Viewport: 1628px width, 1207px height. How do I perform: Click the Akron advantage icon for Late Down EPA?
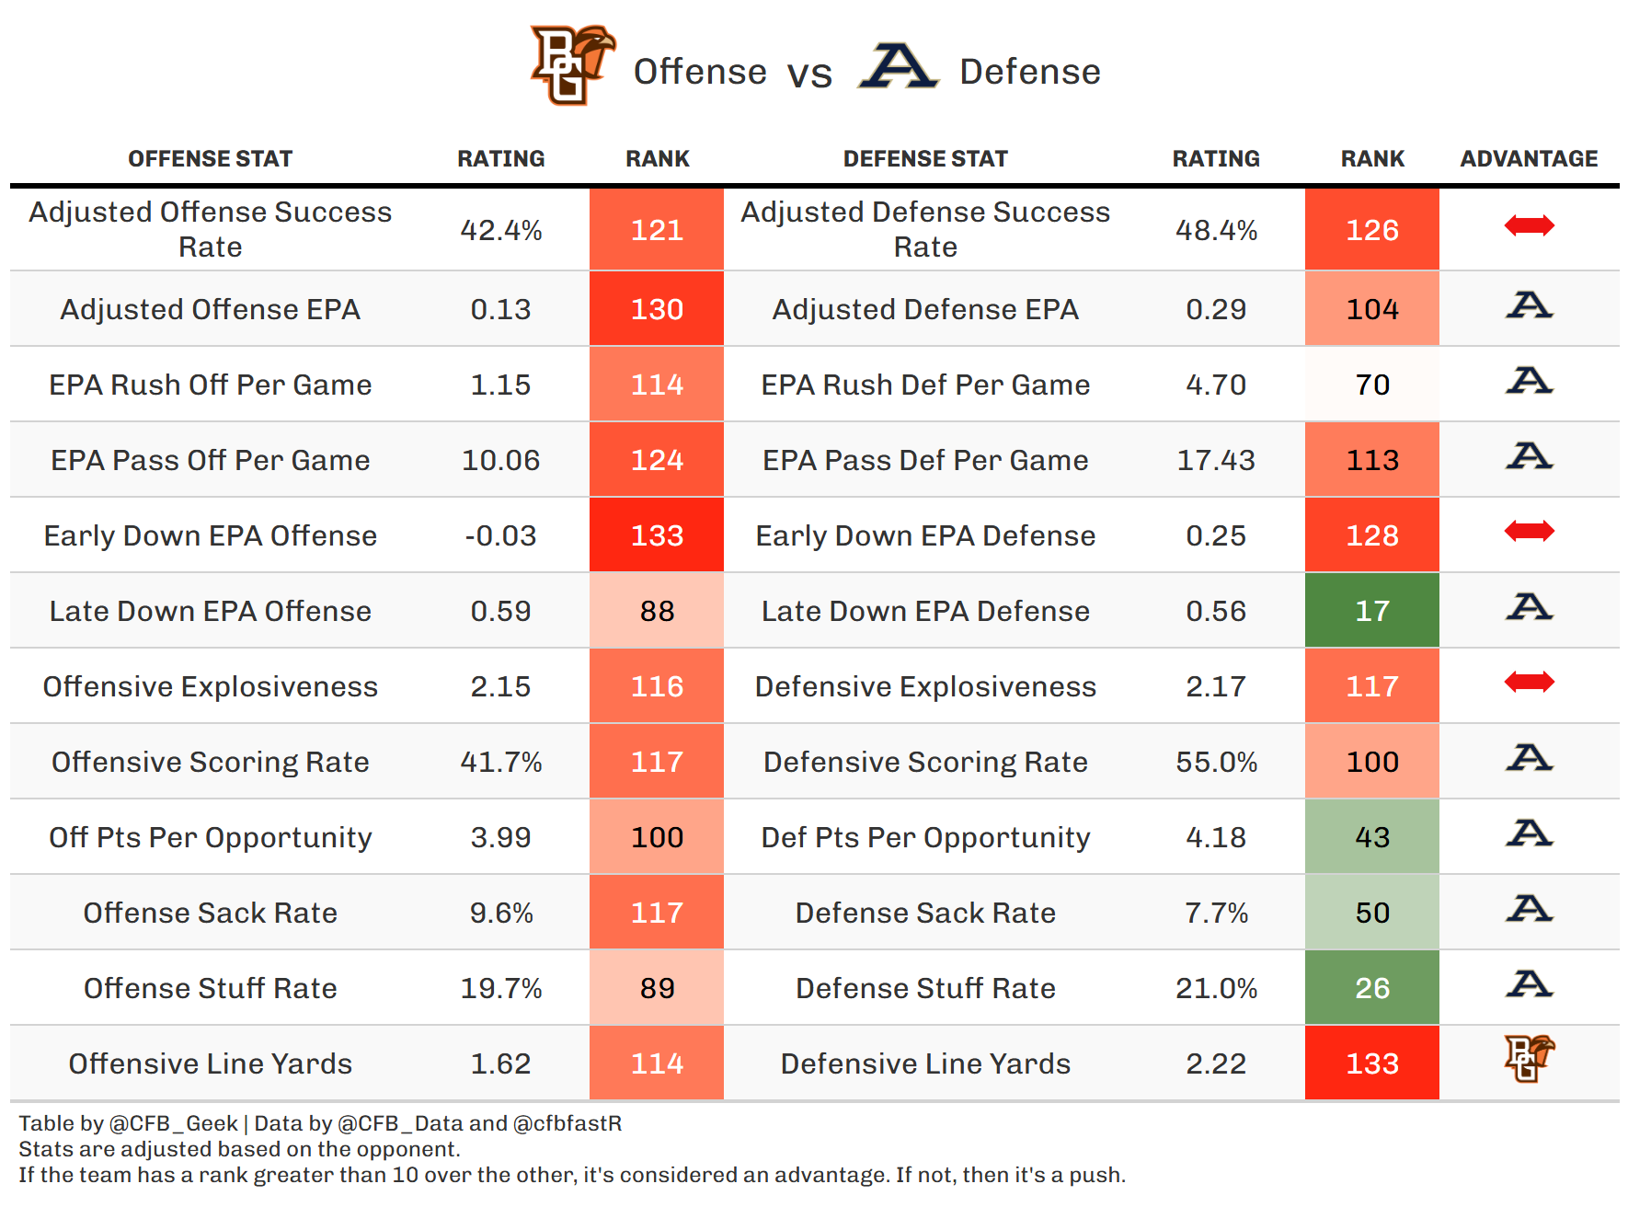(1529, 606)
